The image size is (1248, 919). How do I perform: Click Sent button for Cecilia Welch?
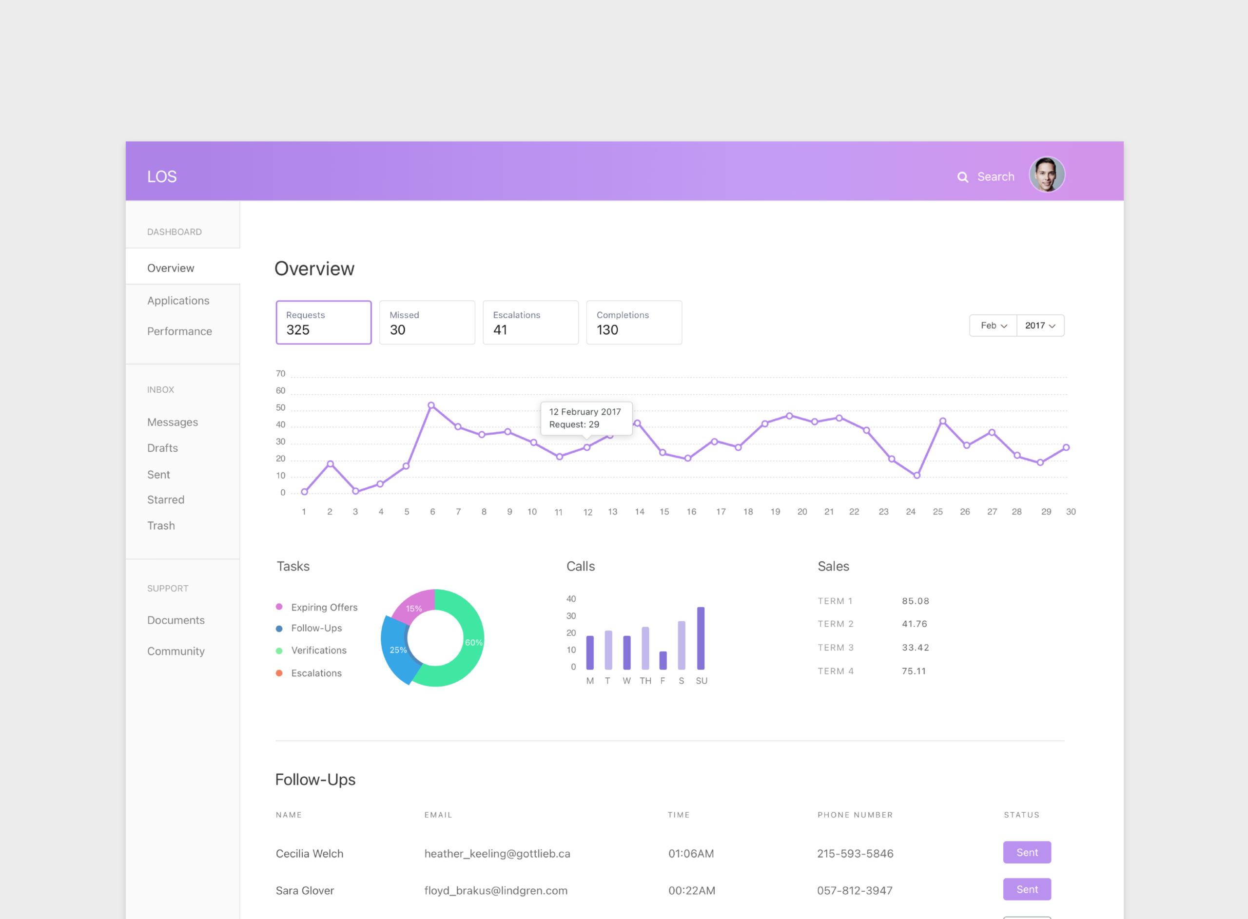tap(1027, 852)
